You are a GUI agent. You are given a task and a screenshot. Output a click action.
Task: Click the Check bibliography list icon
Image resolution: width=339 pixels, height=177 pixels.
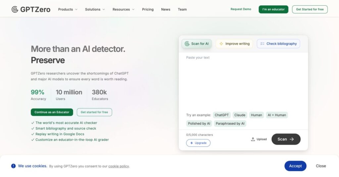[262, 44]
